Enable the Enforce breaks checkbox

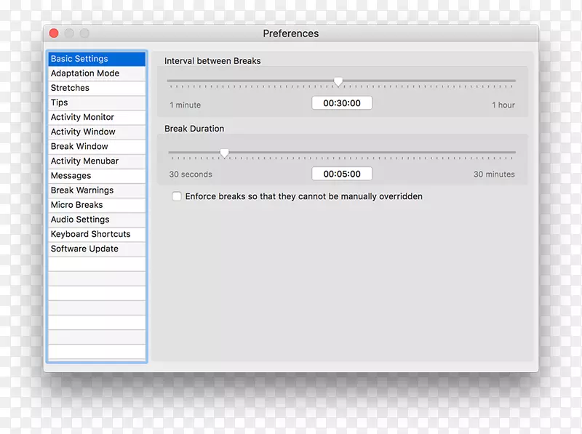tap(177, 196)
